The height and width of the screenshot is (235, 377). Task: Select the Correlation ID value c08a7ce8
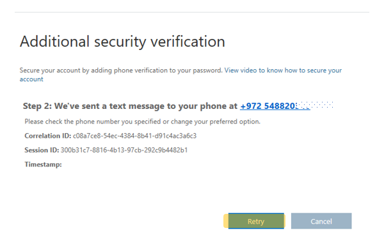(134, 136)
